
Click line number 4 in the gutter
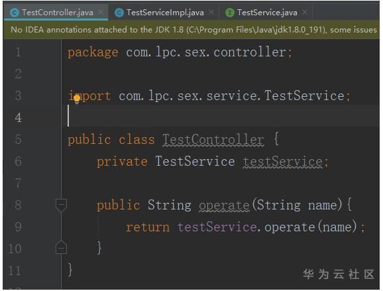pos(18,118)
